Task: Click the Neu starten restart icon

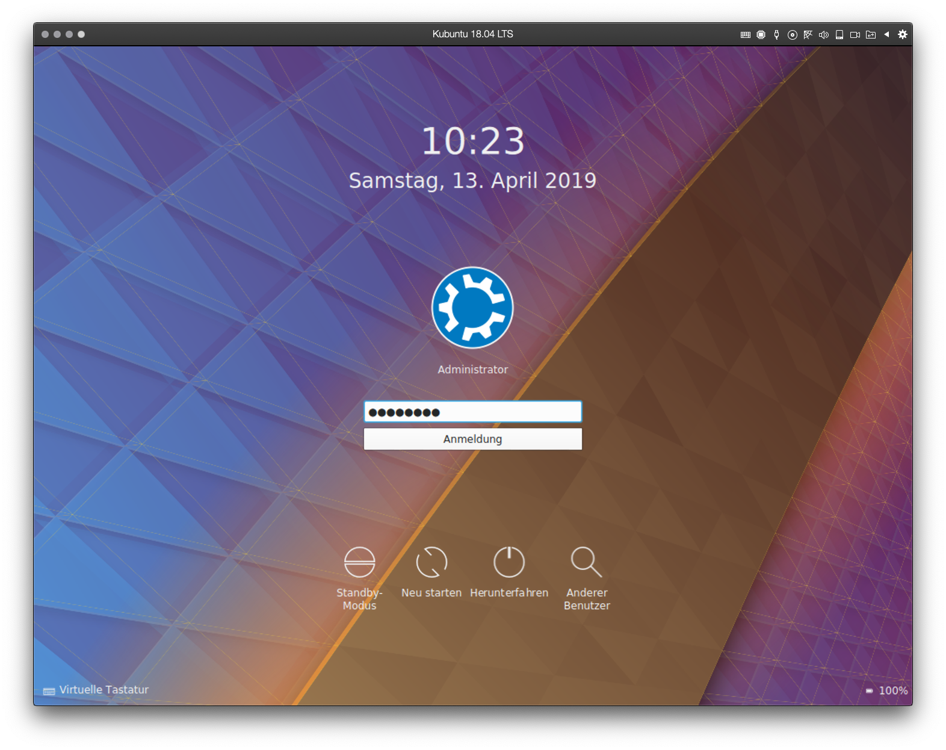Action: pos(431,562)
